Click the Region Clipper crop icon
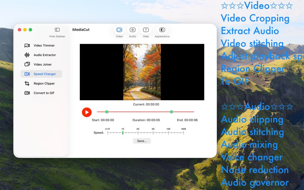The image size is (304, 190). tap(27, 84)
